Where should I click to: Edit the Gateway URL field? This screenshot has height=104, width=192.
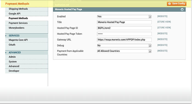[x=124, y=40]
